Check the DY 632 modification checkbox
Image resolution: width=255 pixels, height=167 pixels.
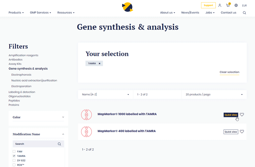point(14,160)
